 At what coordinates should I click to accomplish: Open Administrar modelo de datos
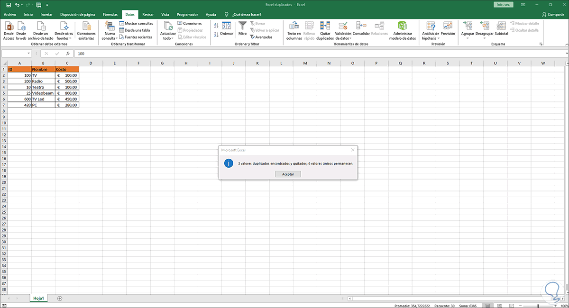click(402, 31)
